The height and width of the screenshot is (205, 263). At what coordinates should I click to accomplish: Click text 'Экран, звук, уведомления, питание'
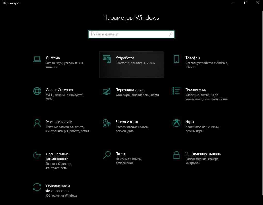click(65, 65)
